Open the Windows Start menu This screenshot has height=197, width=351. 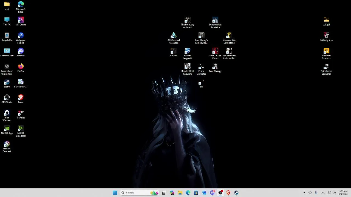pyautogui.click(x=115, y=193)
